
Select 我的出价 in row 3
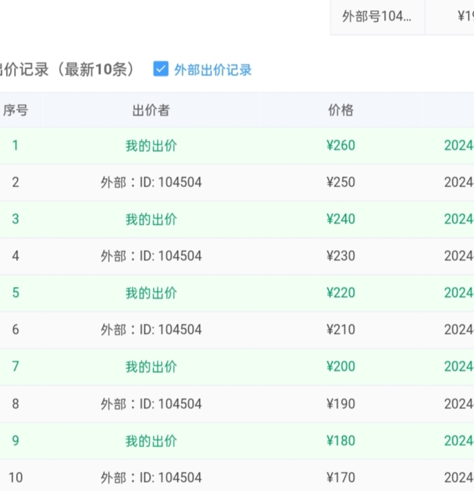(x=151, y=219)
